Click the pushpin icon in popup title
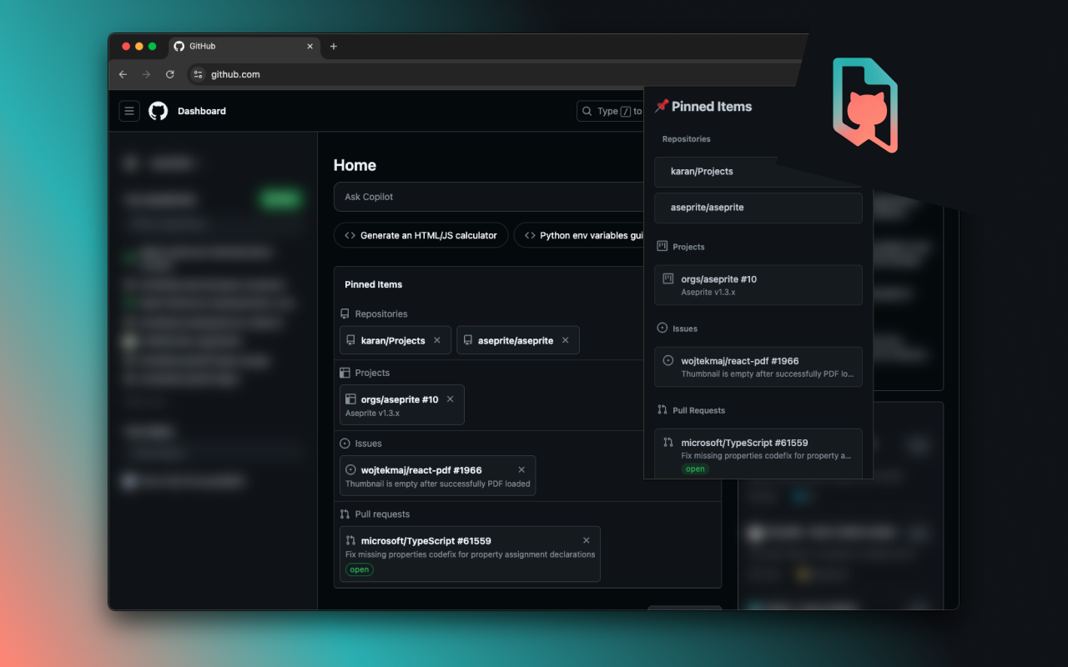This screenshot has width=1068, height=667. pos(662,106)
